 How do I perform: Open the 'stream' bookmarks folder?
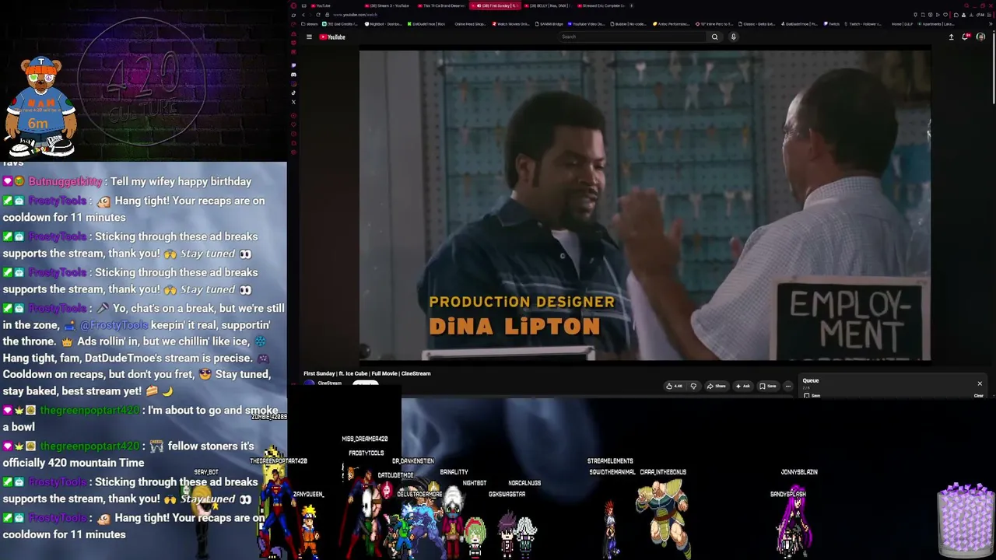[x=311, y=24]
